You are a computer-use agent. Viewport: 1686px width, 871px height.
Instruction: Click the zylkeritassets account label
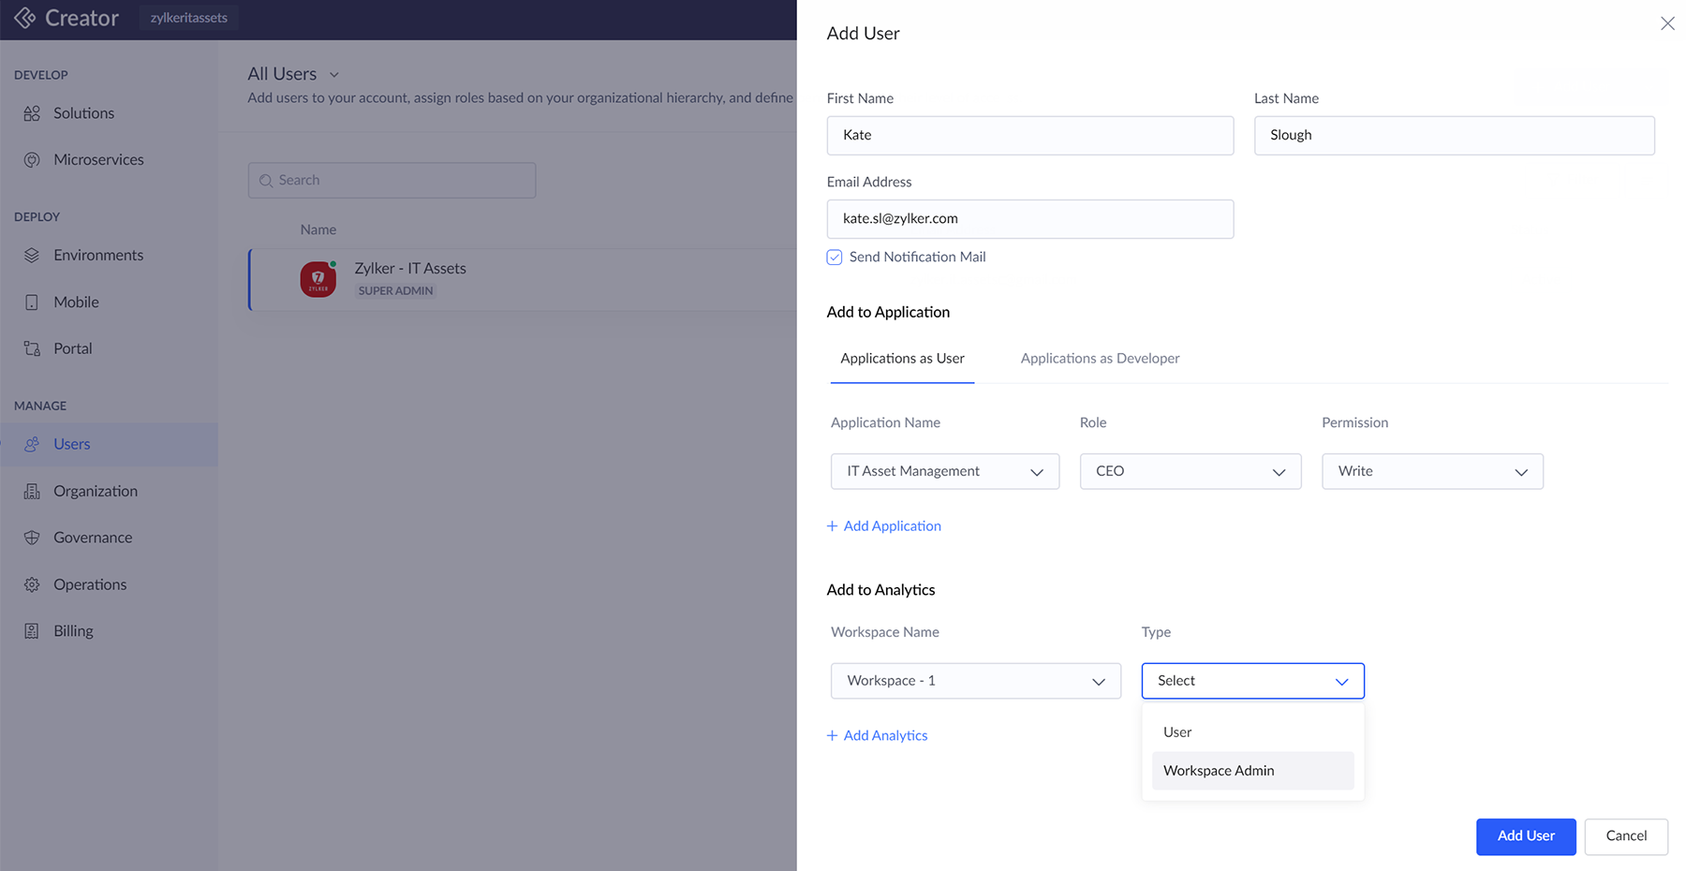[x=189, y=18]
